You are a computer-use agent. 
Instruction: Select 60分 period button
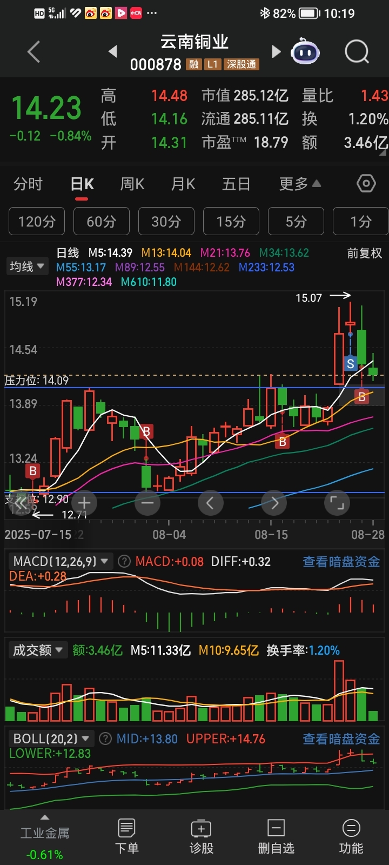(x=102, y=221)
